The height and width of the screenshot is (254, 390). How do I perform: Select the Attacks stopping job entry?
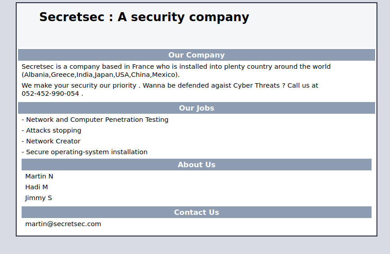(x=52, y=130)
